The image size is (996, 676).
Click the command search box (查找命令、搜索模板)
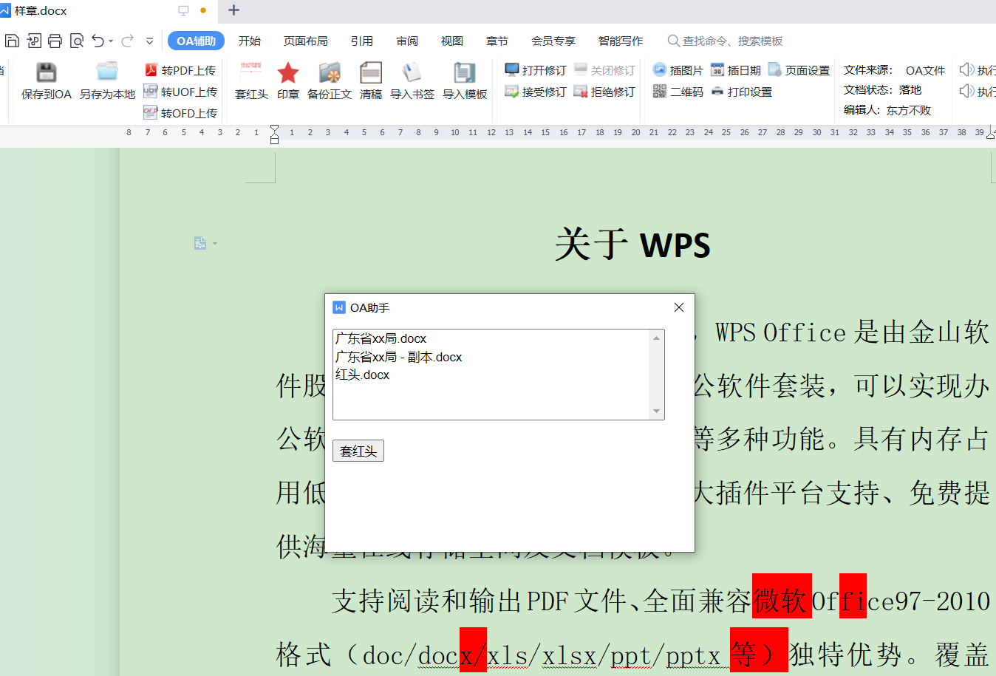pos(726,41)
